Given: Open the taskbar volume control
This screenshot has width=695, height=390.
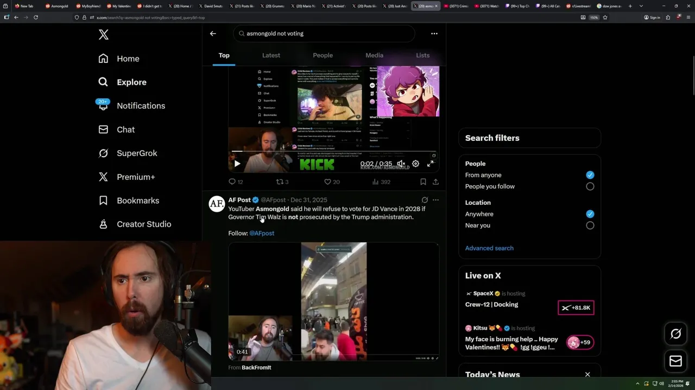Looking at the screenshot, I should 661,383.
